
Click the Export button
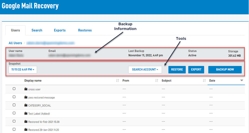[196, 69]
